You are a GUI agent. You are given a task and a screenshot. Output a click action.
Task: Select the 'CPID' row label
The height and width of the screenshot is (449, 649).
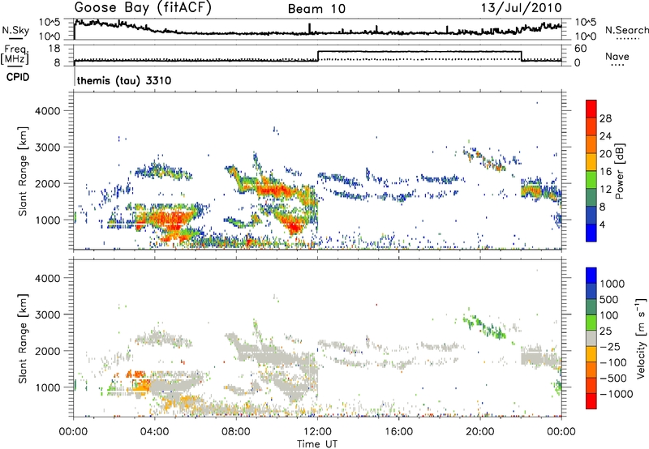click(17, 77)
